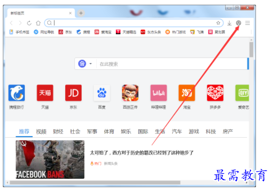This screenshot has width=271, height=190.
Task: Open the 热门游戏 bookmark
Action: pos(175,32)
